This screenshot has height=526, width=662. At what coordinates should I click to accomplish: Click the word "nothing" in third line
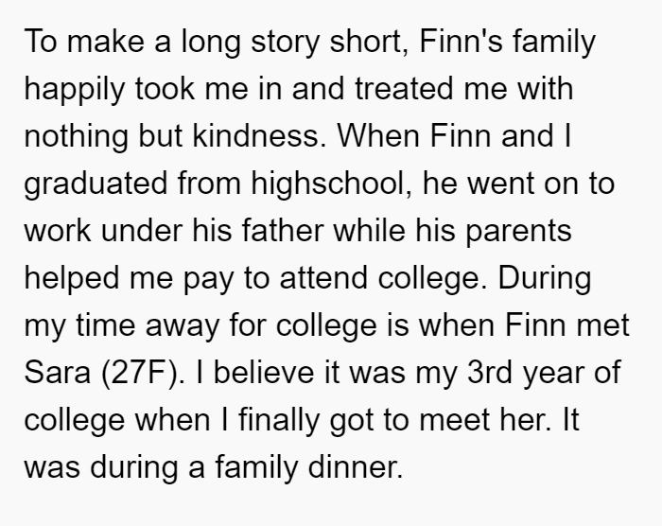click(x=76, y=138)
